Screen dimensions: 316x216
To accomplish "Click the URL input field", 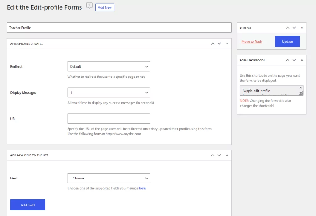I will pos(109,119).
